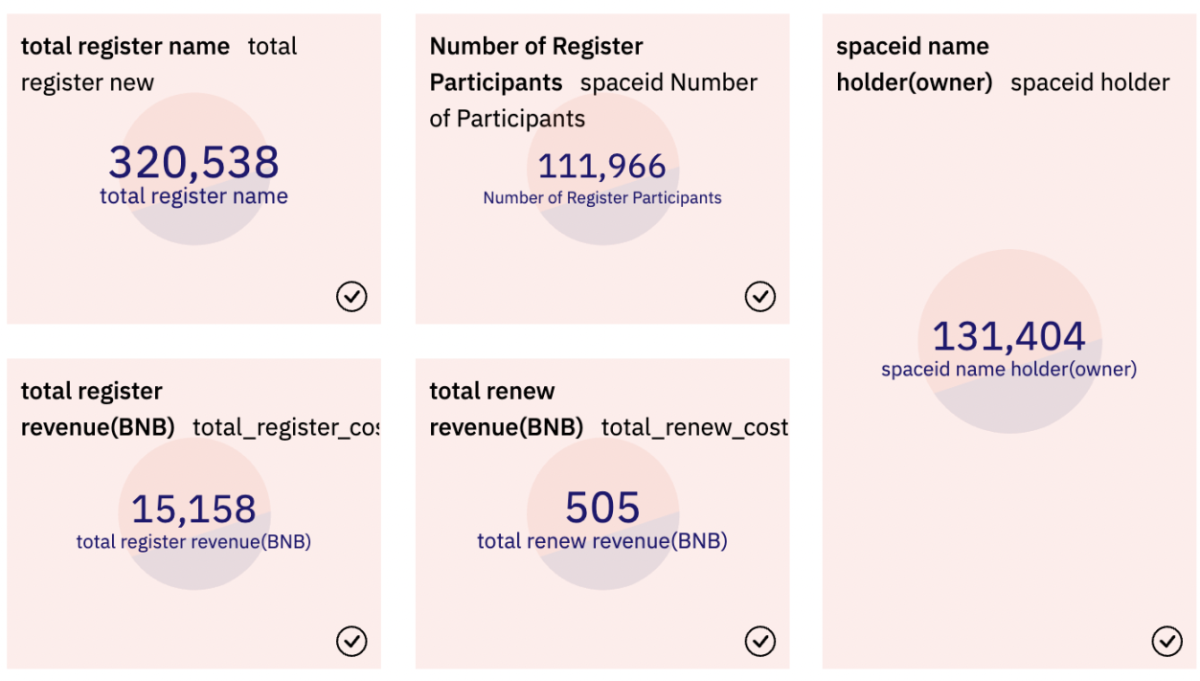Click checkmark icon on spaceid name holder(owner) card
Screen dimensions: 1200x681
(1166, 641)
